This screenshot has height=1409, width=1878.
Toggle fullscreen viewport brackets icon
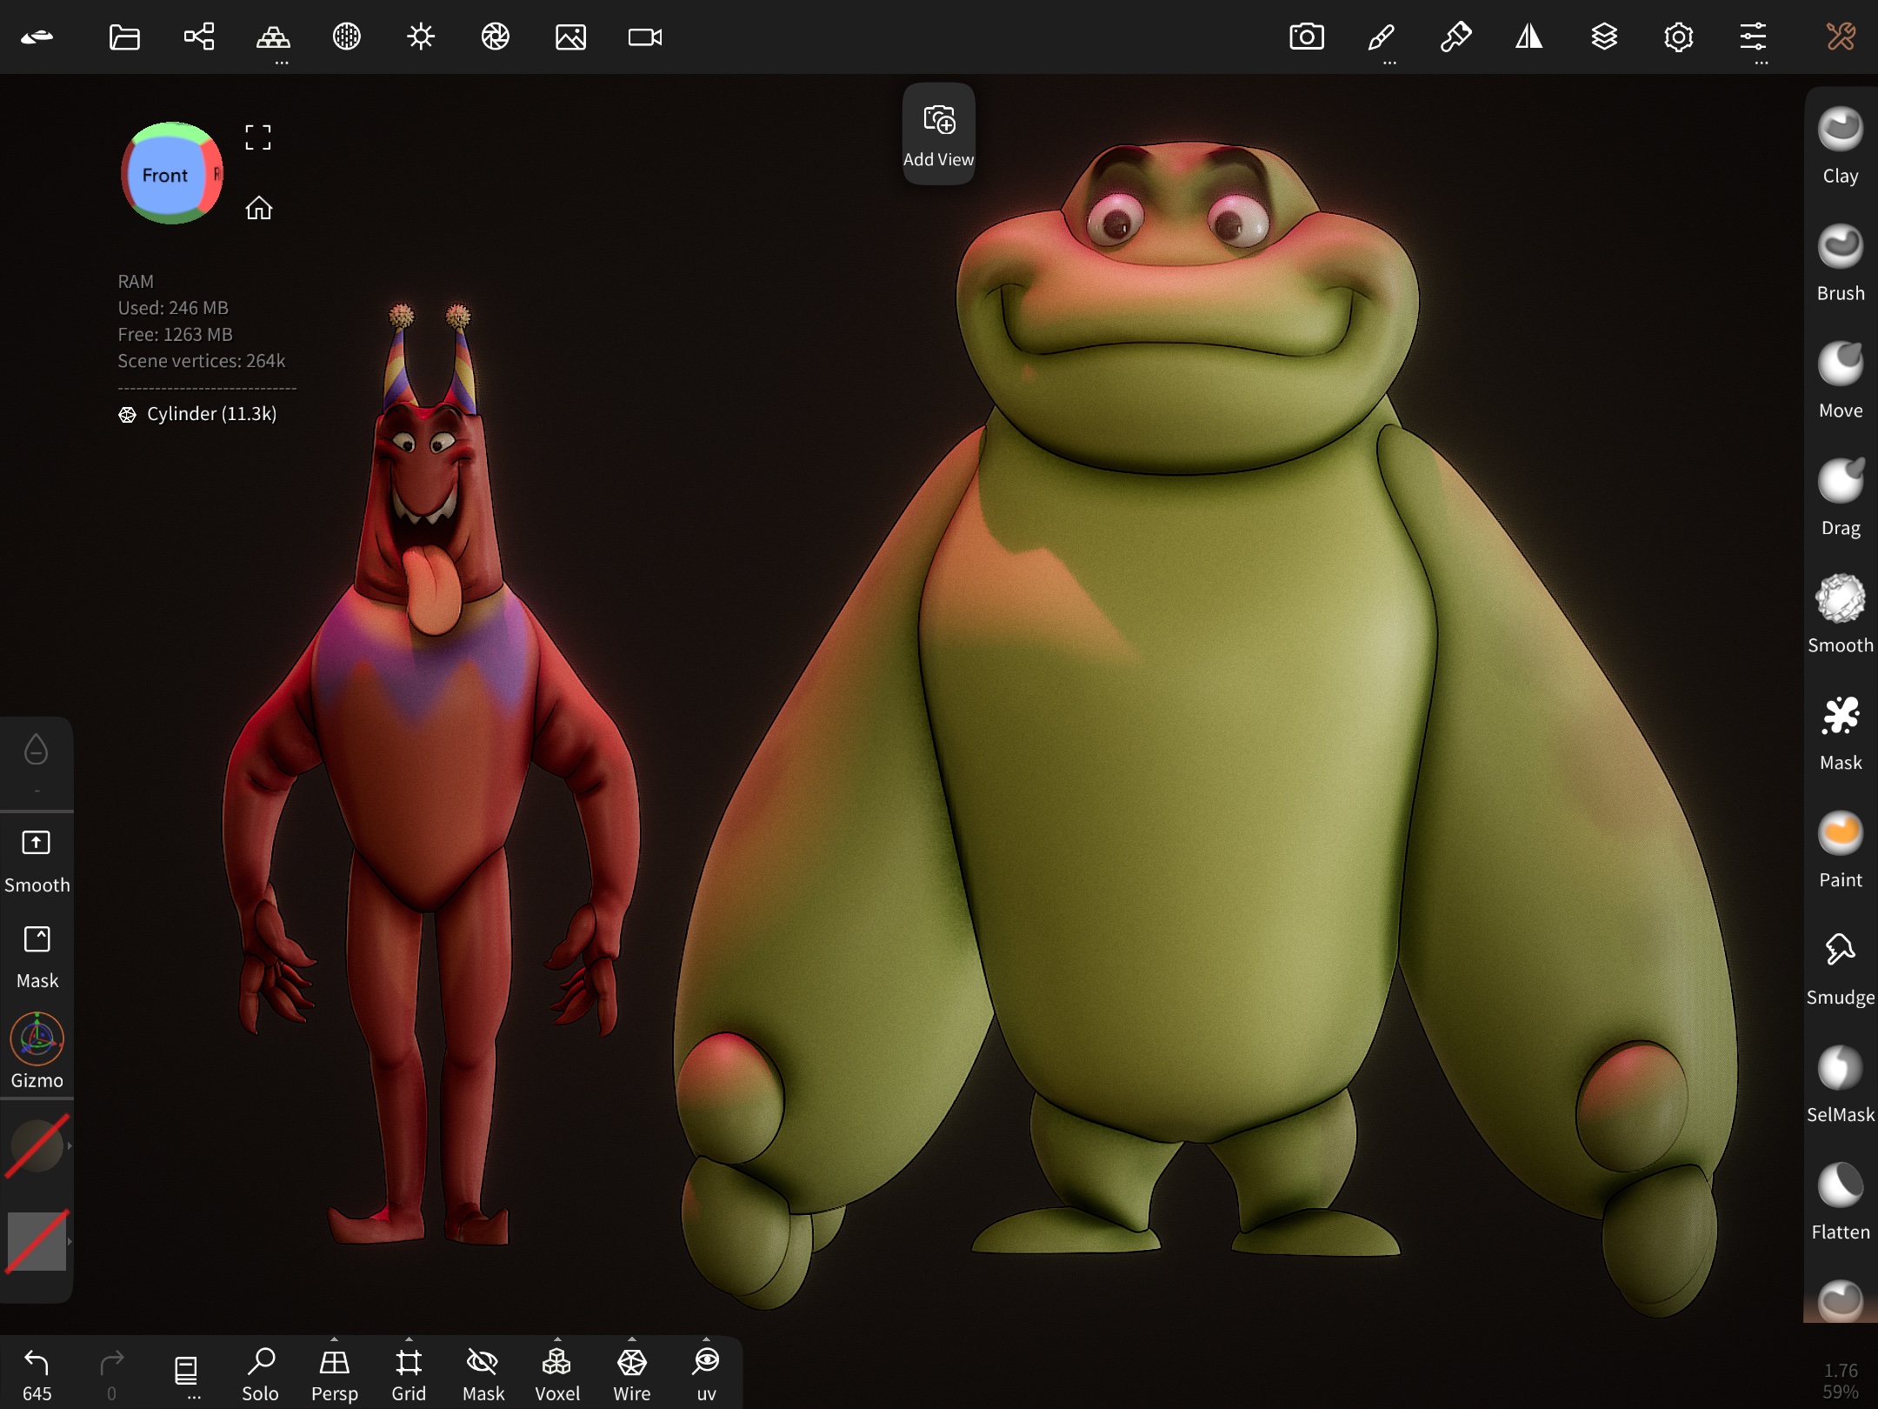(258, 137)
